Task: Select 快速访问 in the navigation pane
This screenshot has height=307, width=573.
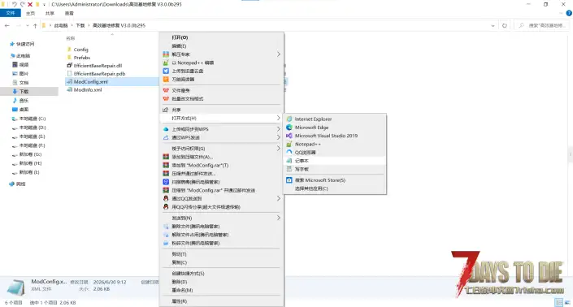Action: click(25, 44)
